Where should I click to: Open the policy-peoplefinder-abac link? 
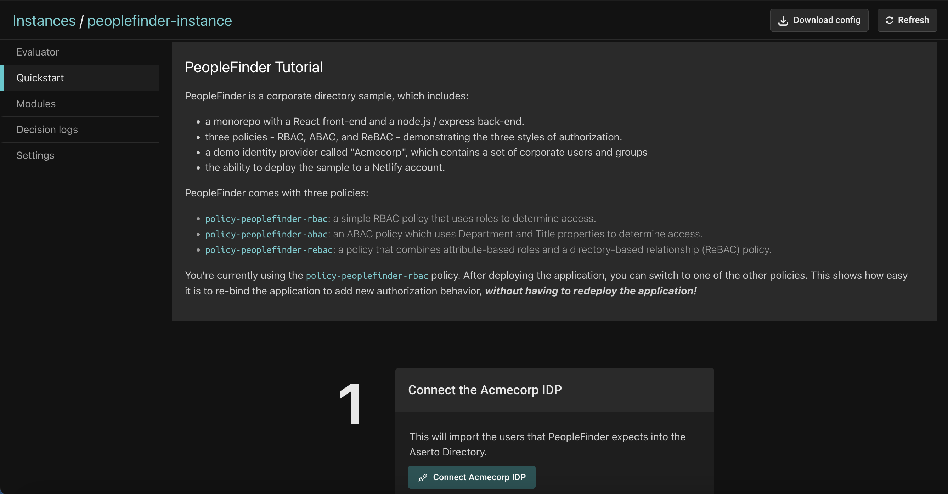tap(266, 234)
